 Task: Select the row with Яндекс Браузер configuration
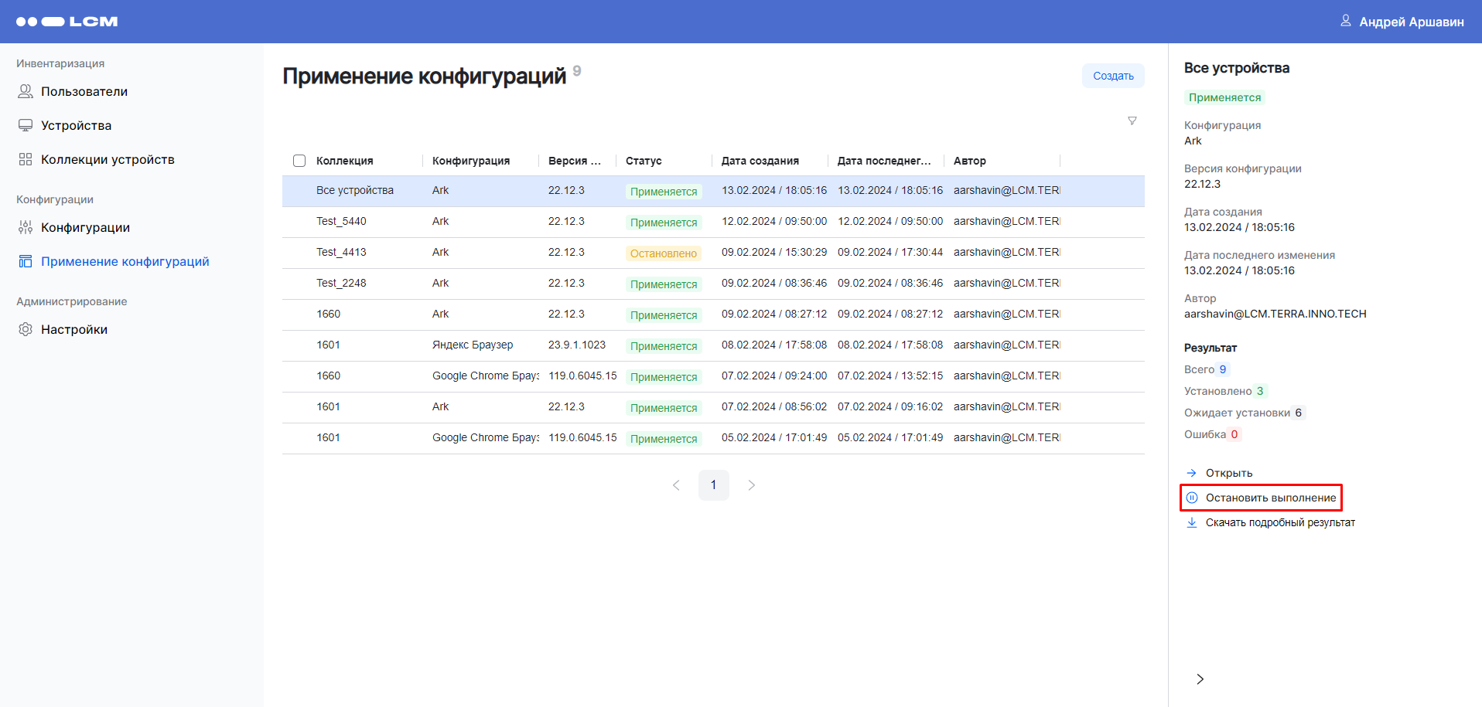[x=473, y=345]
